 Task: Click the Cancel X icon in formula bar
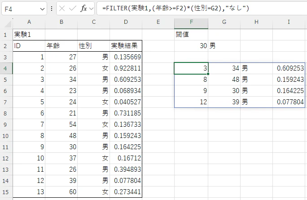coord(62,9)
